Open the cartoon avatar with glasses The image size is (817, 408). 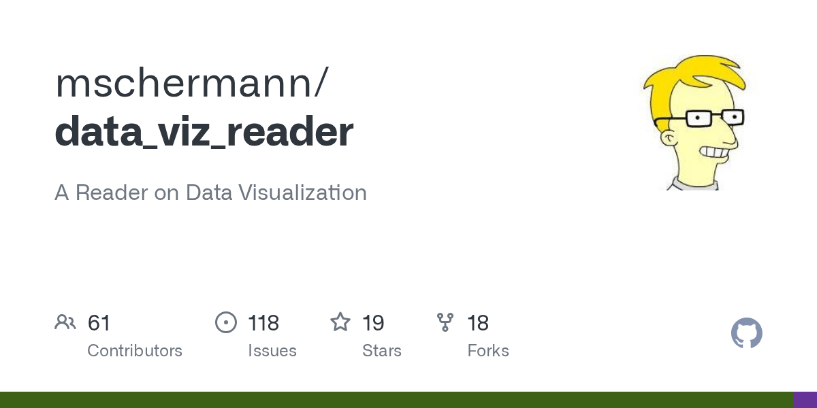pos(694,122)
